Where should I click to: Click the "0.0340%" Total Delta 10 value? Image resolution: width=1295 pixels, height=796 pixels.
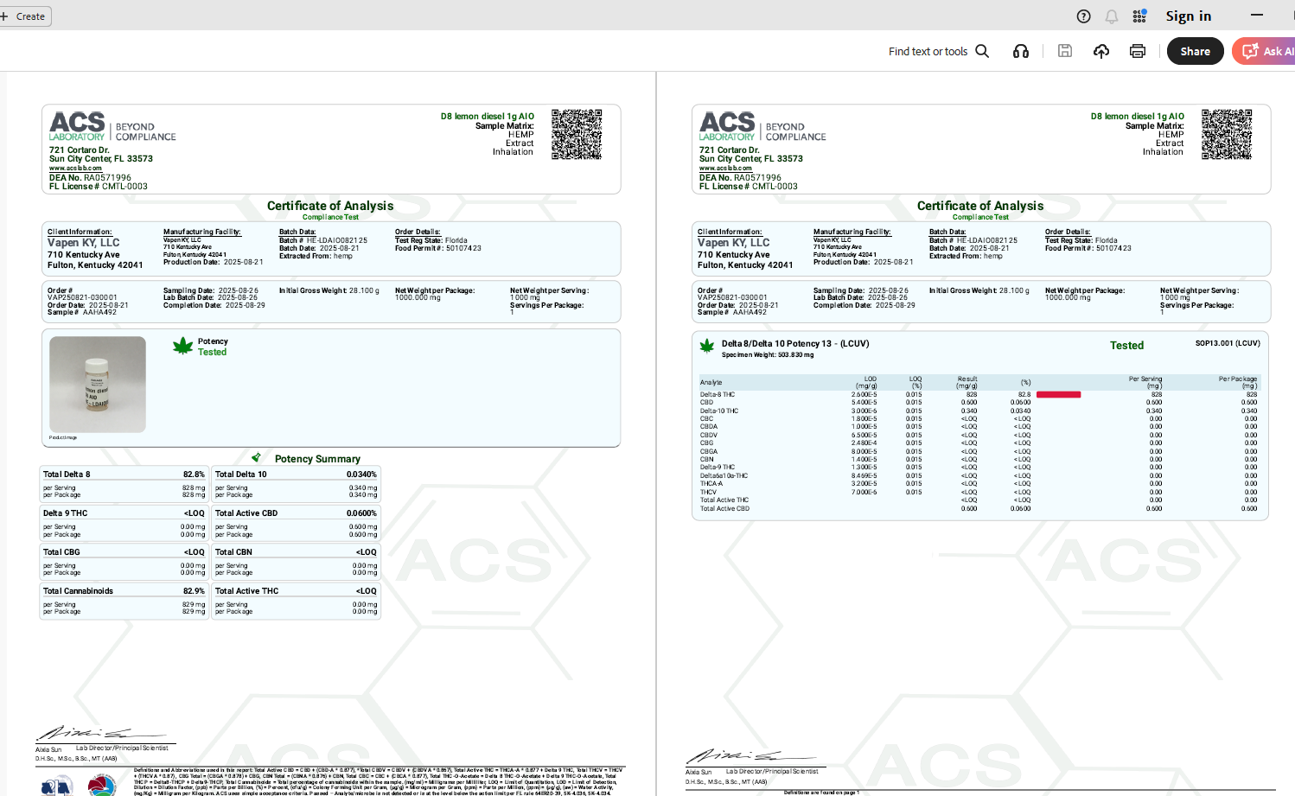pos(361,474)
